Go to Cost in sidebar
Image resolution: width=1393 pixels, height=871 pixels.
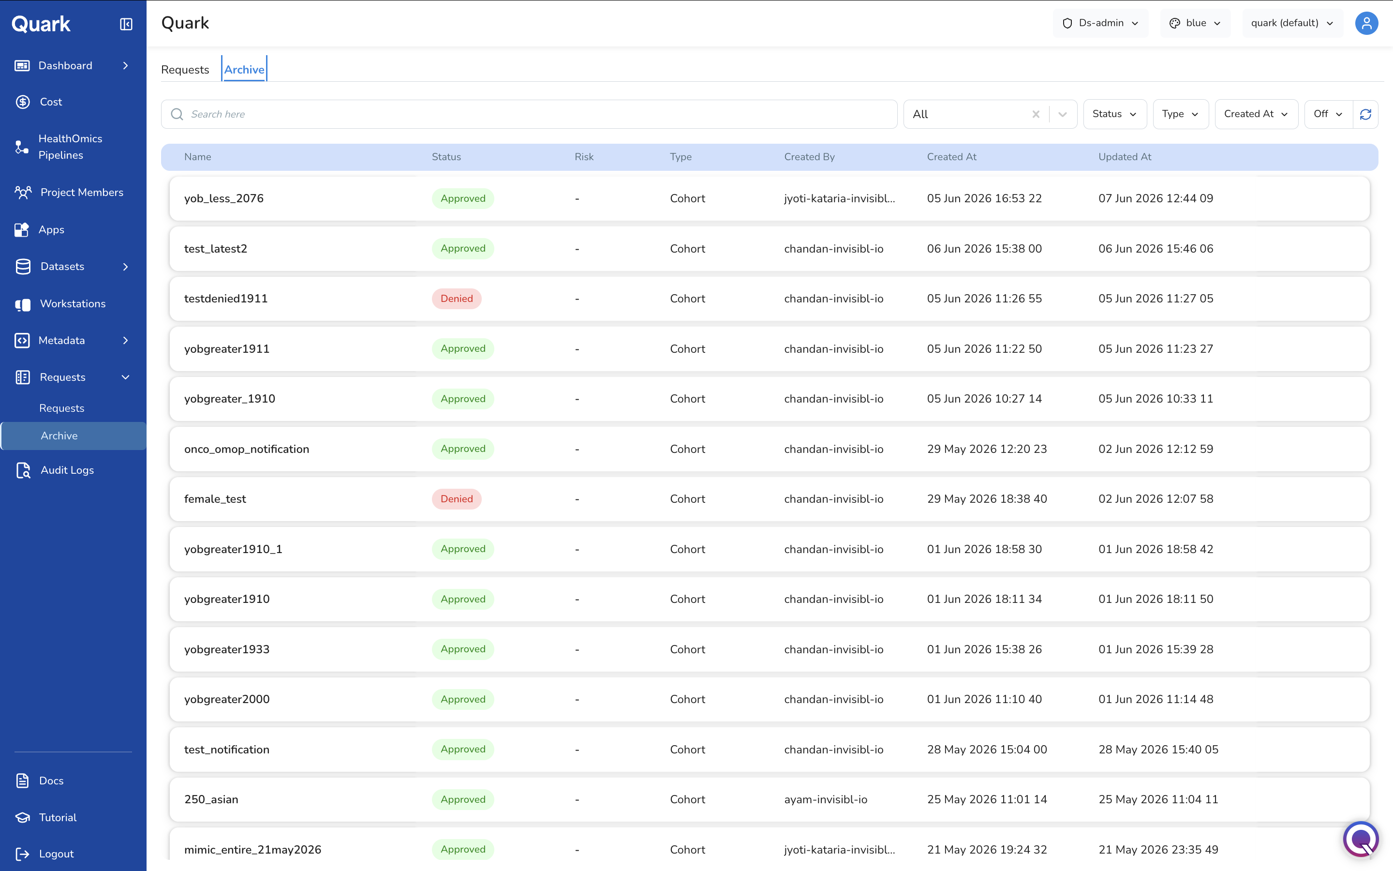[51, 102]
